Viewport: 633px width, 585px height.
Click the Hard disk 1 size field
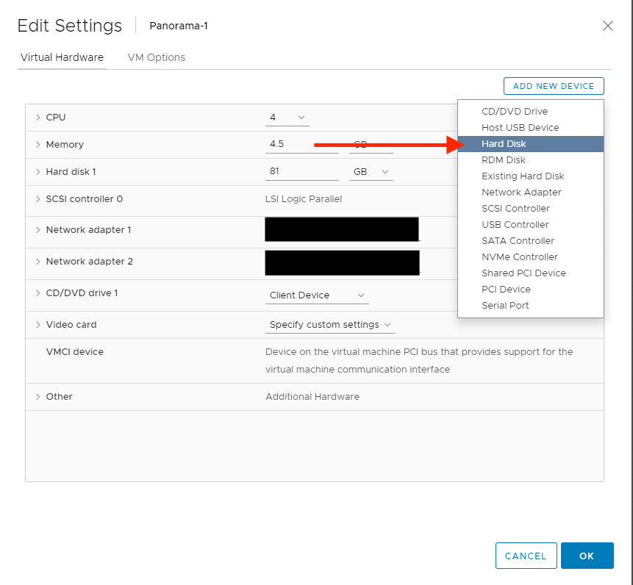(x=301, y=172)
